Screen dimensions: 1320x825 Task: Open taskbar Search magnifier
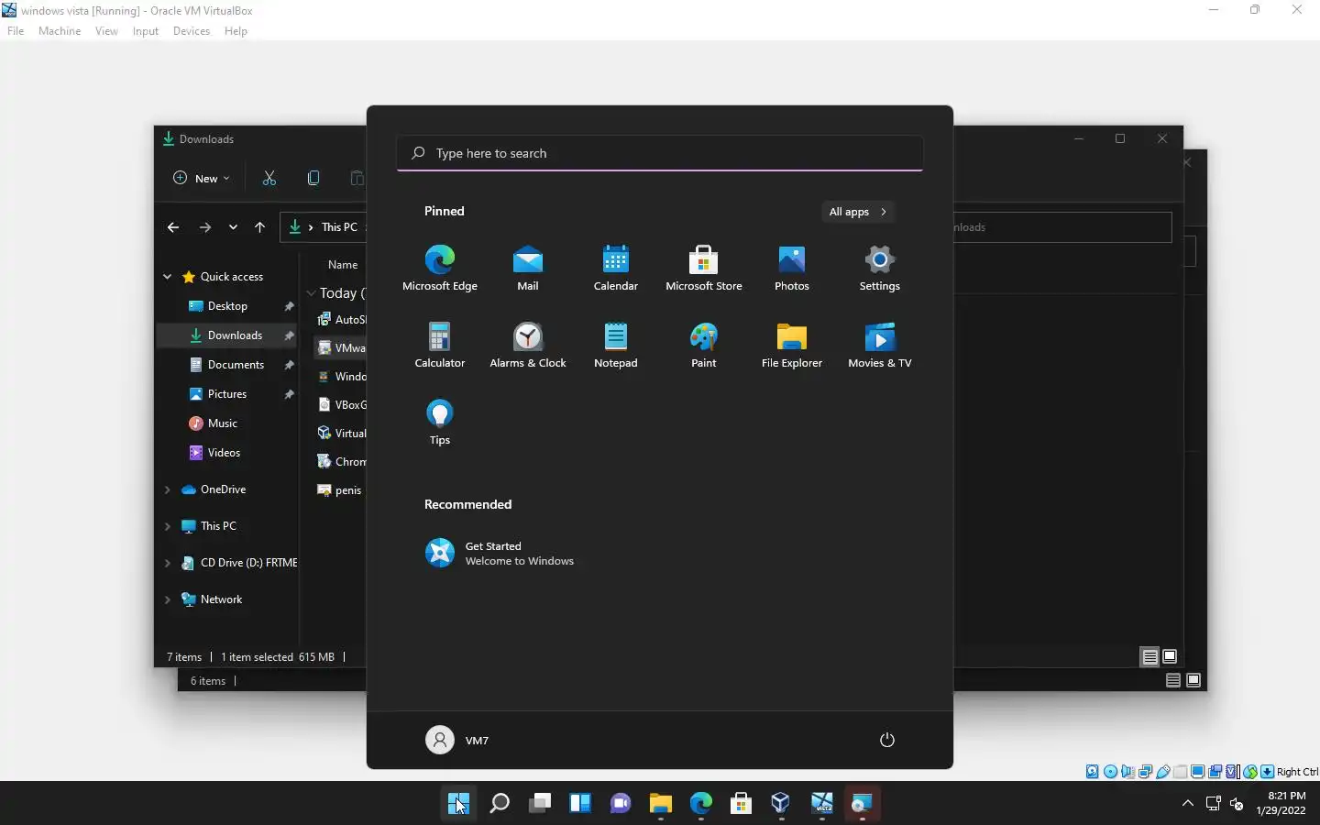(x=500, y=804)
